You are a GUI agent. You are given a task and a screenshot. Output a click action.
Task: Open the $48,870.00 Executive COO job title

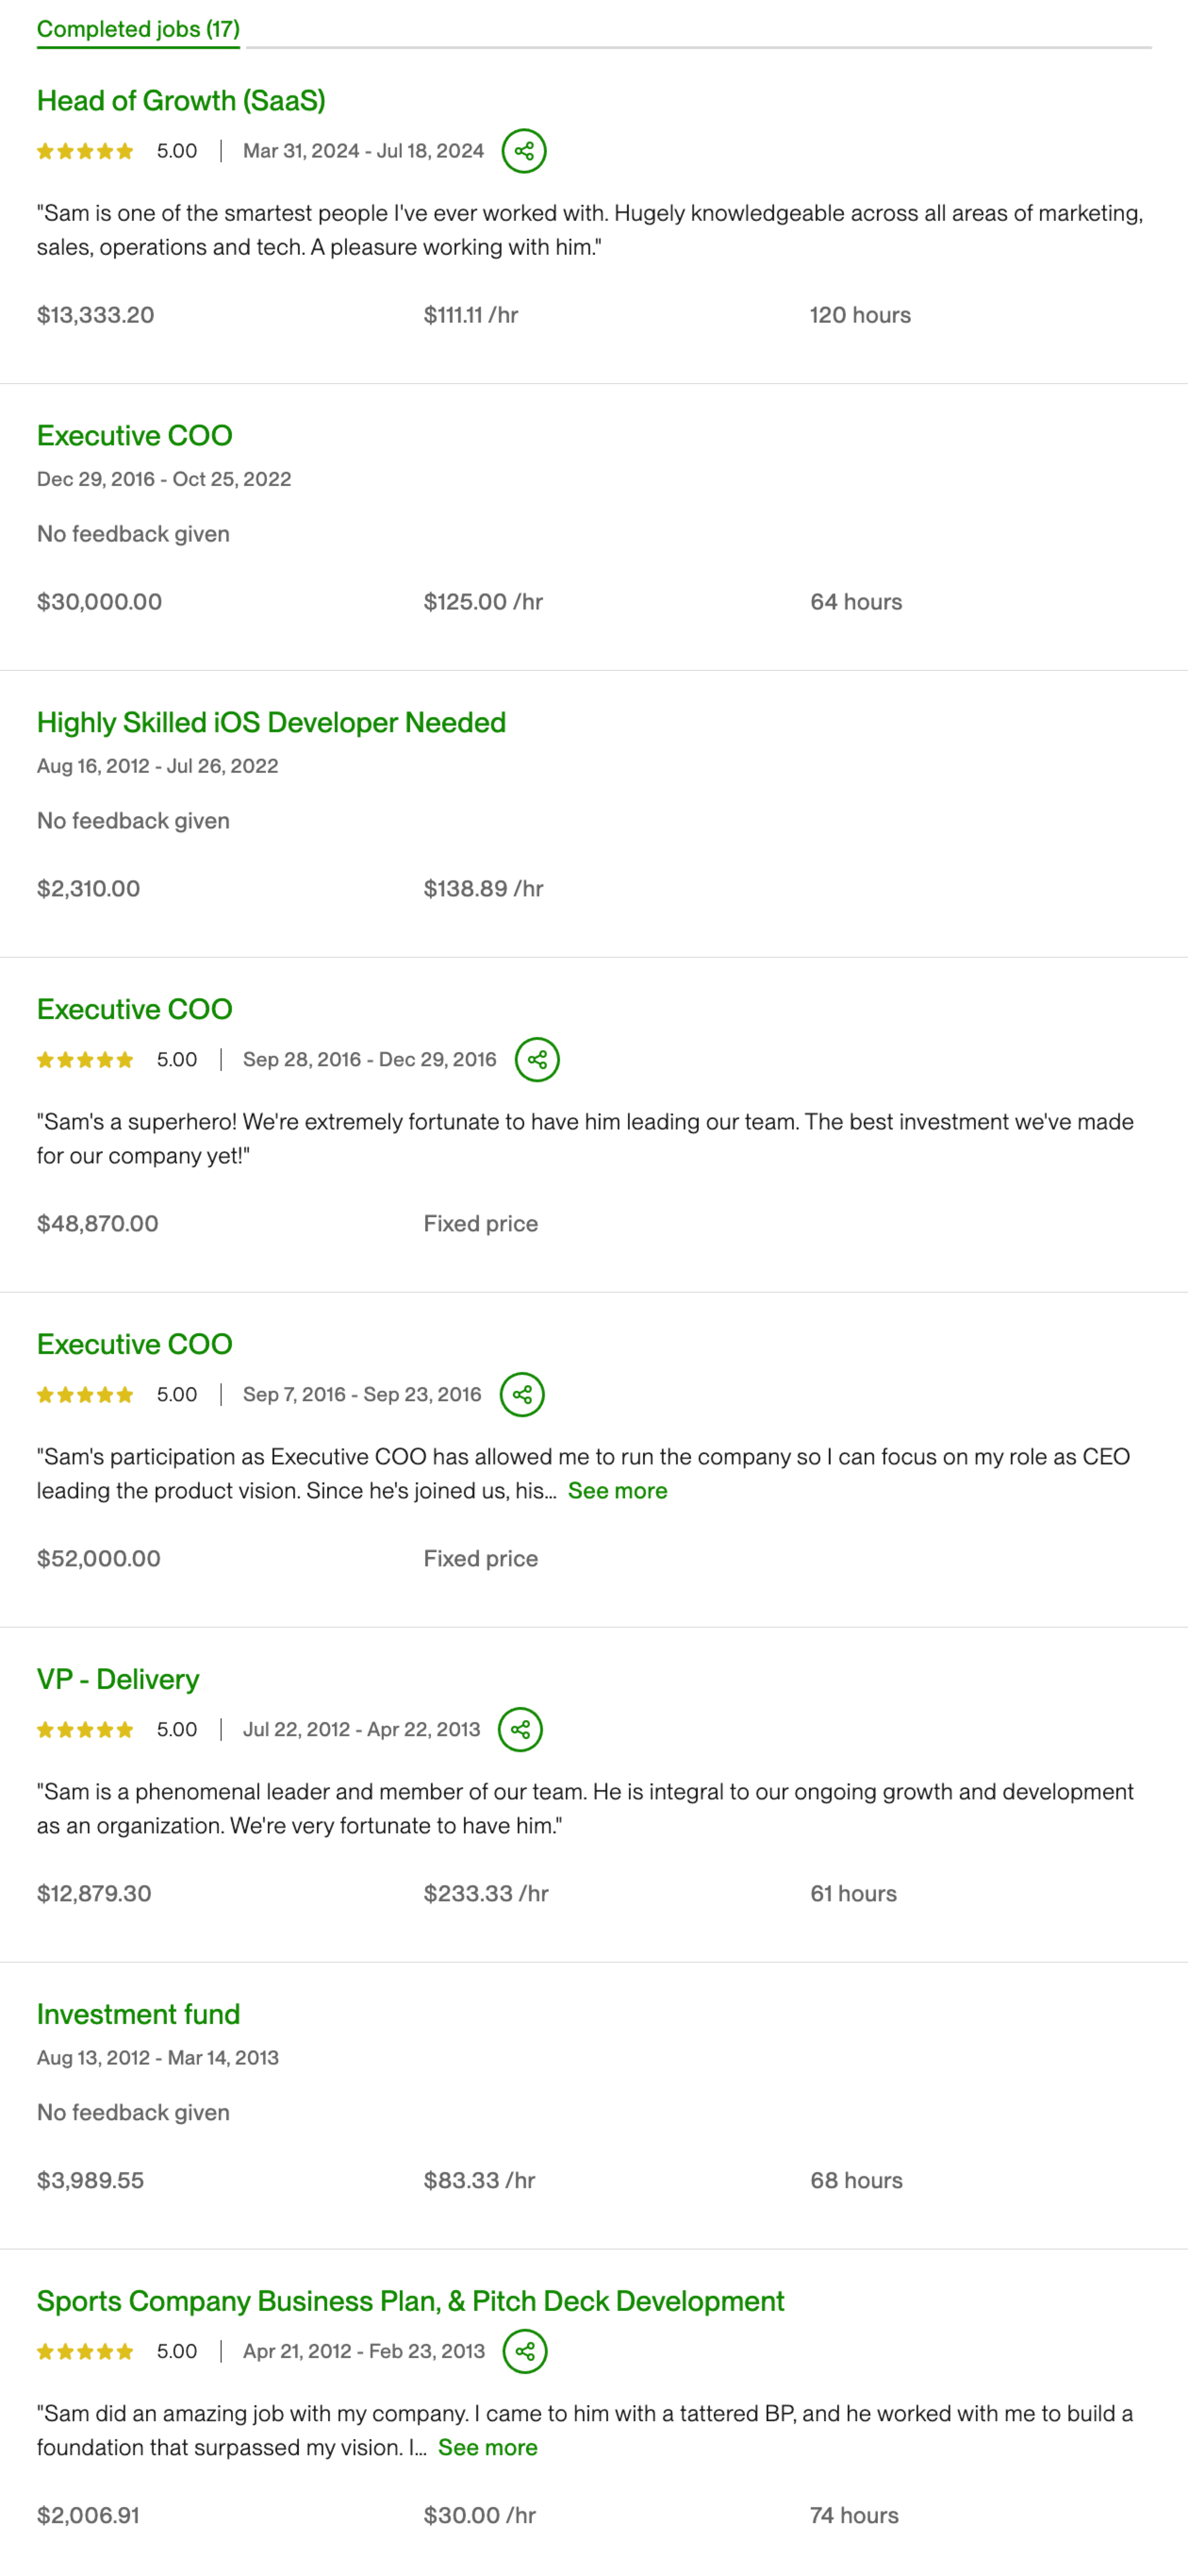[135, 1009]
